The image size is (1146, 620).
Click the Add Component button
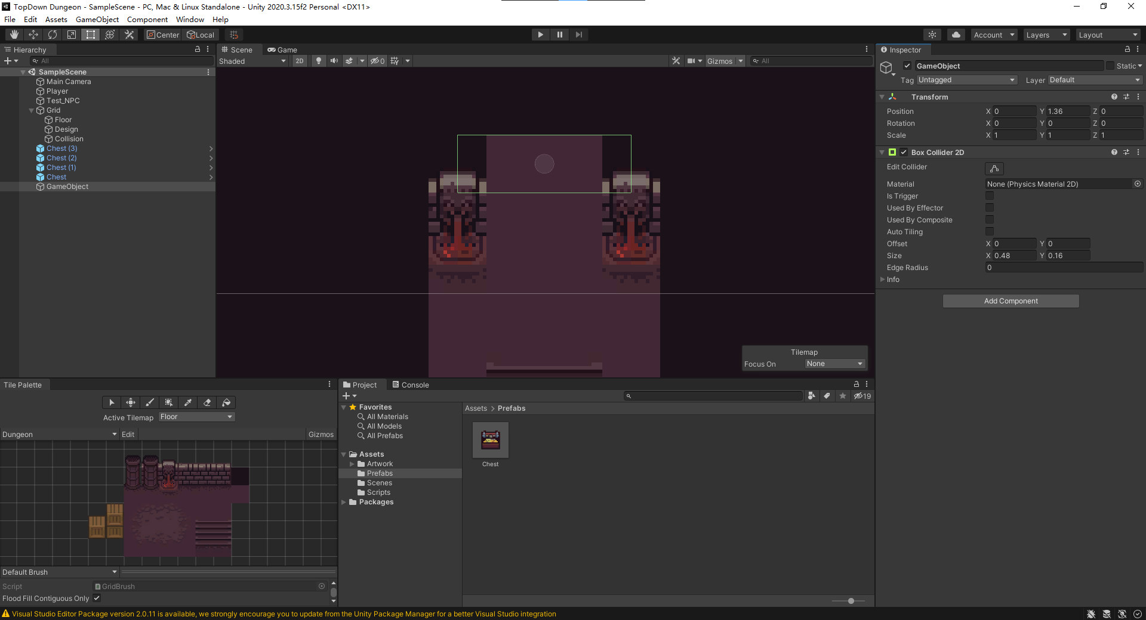click(1011, 301)
